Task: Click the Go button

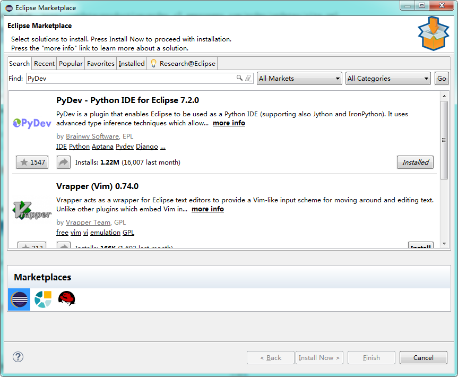Action: (x=442, y=79)
